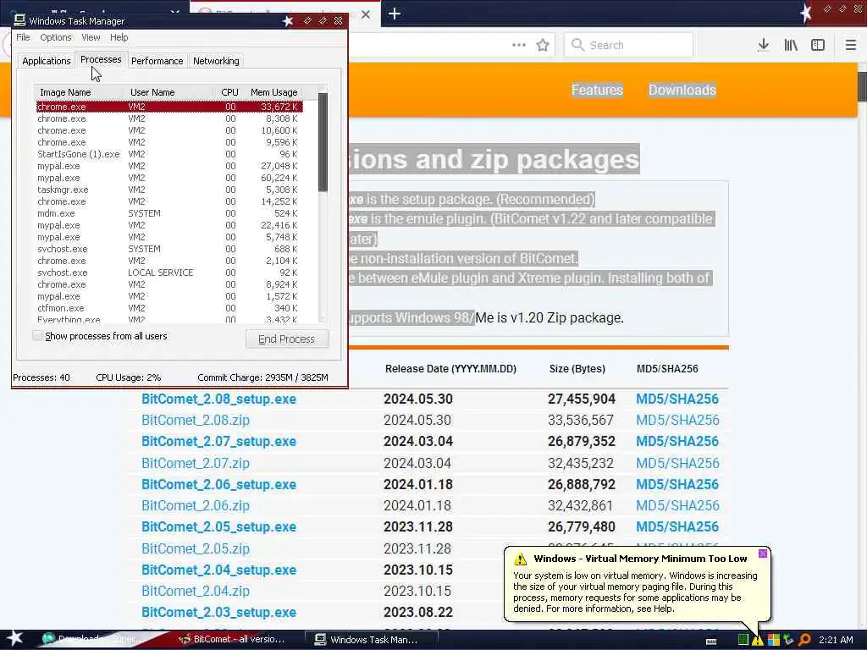867x650 pixels.
Task: Select the Processes tab
Action: point(101,59)
